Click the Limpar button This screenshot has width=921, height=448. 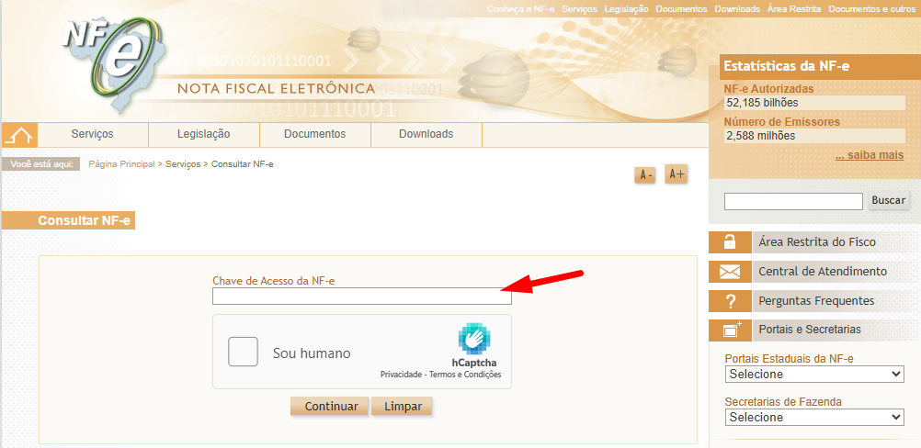point(402,406)
